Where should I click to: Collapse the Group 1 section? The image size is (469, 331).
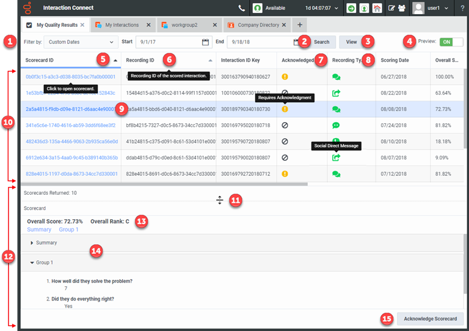32,263
